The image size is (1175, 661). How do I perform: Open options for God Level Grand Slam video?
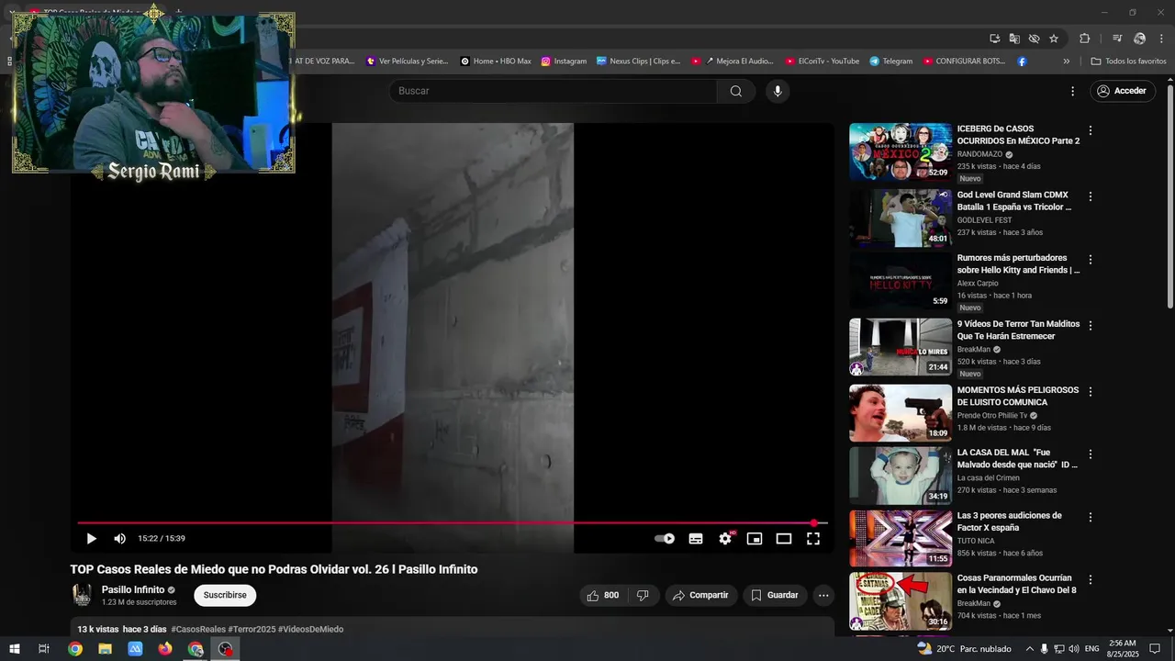[x=1091, y=196]
